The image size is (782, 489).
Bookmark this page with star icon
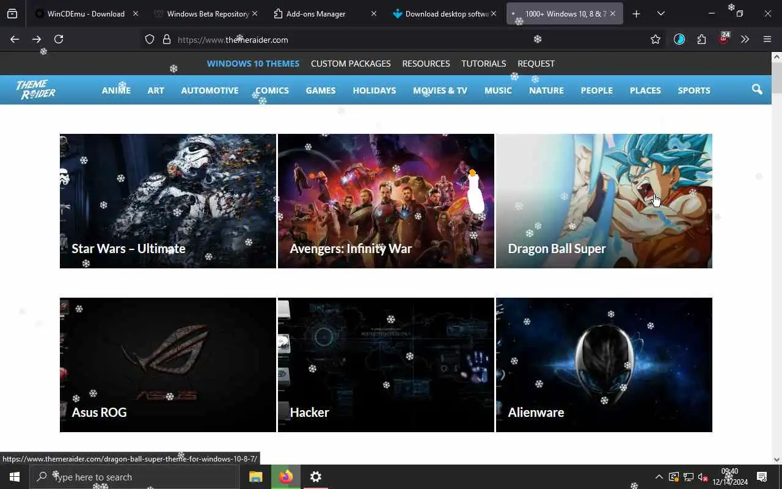point(656,39)
